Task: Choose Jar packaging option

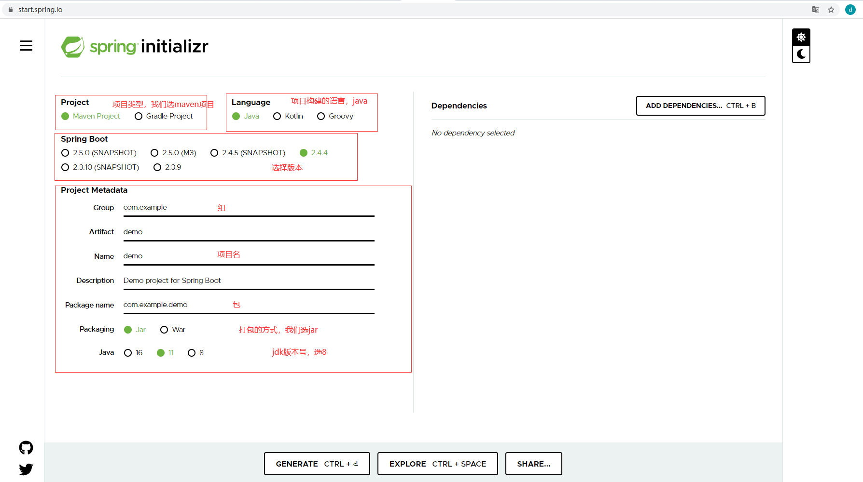Action: pos(135,330)
